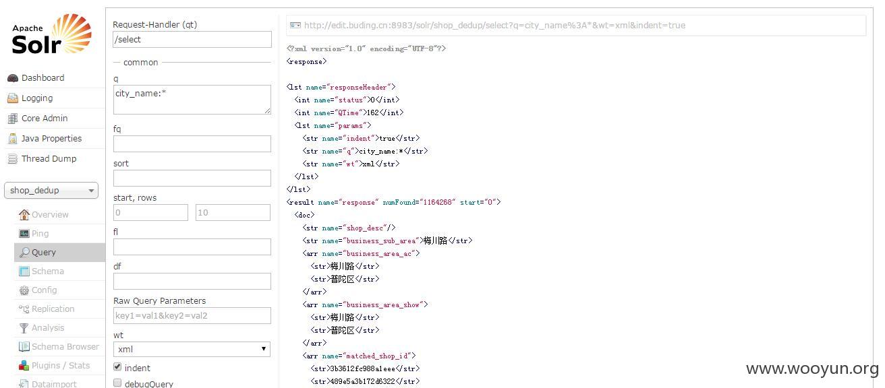
Task: Click the sort input field
Action: coord(192,178)
